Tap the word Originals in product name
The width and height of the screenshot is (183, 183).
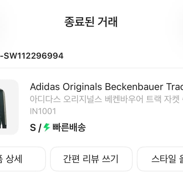82,87
